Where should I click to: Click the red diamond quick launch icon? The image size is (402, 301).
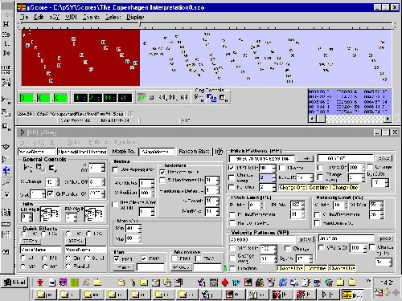point(224,283)
